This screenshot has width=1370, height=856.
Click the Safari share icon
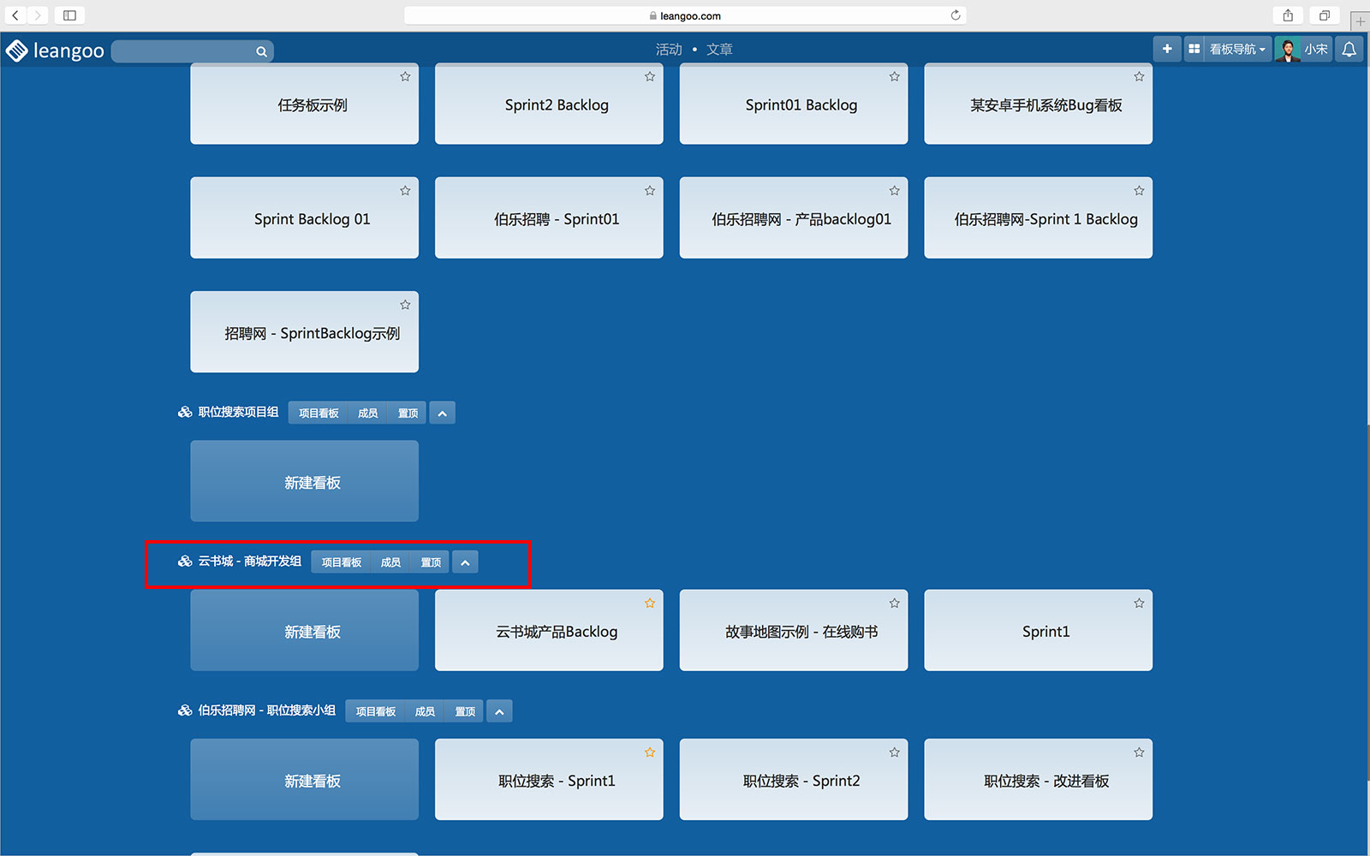(1288, 15)
